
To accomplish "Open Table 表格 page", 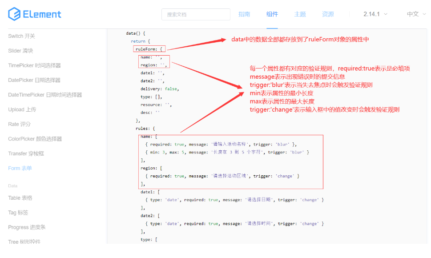I will tap(20, 198).
